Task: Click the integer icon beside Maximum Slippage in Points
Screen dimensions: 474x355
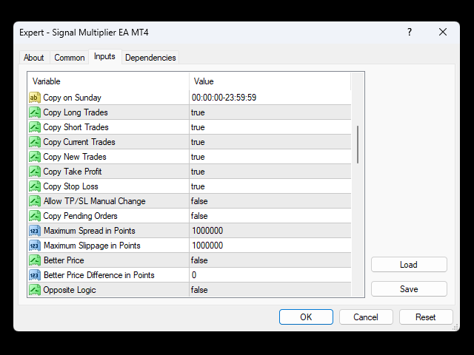Action: pyautogui.click(x=35, y=246)
